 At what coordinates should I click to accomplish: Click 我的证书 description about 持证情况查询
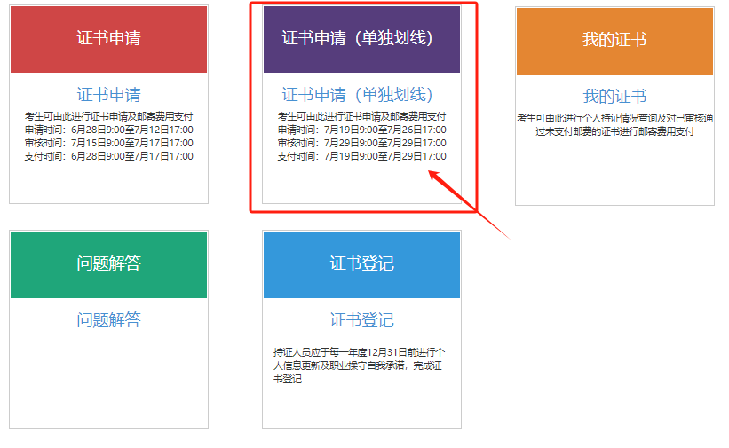click(614, 124)
